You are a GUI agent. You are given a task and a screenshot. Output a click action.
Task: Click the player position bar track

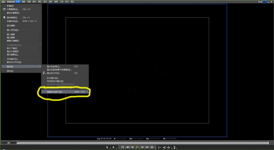click(x=143, y=143)
